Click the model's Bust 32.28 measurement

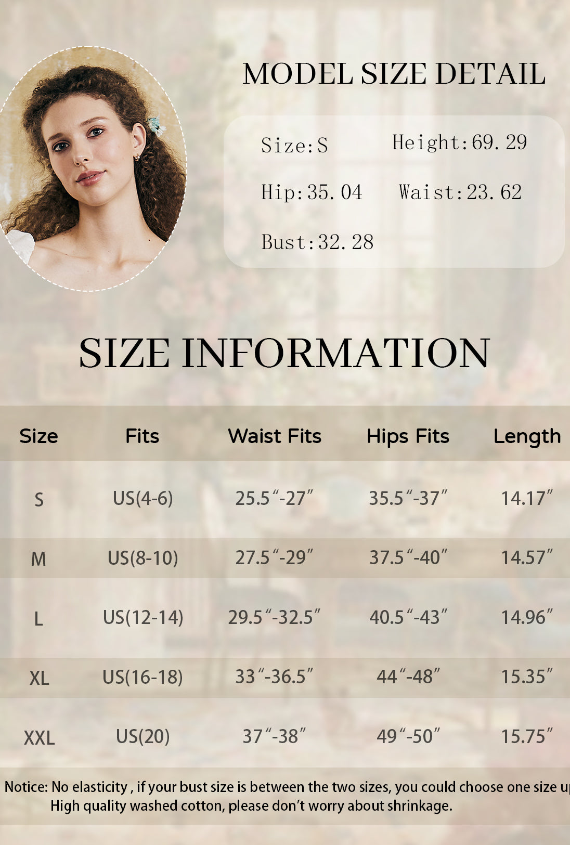tap(317, 242)
